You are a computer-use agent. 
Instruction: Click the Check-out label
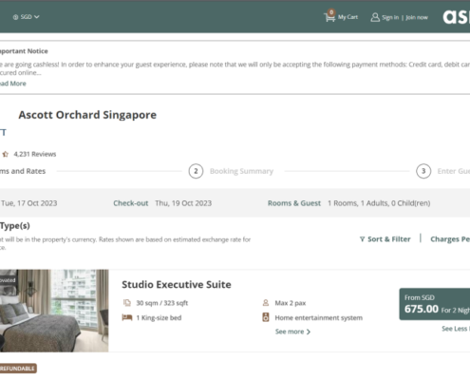pos(131,203)
